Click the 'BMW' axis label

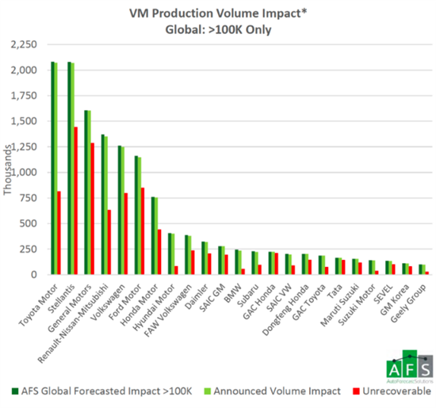(x=233, y=292)
